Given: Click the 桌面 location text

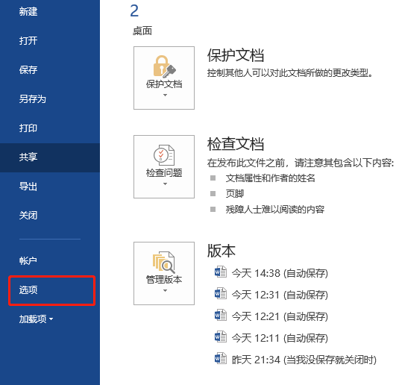Looking at the screenshot, I should pyautogui.click(x=142, y=31).
